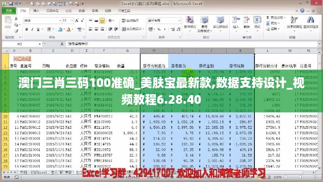Switch to the Insert (插入) ribbon tab
The height and width of the screenshot is (182, 323).
36,11
